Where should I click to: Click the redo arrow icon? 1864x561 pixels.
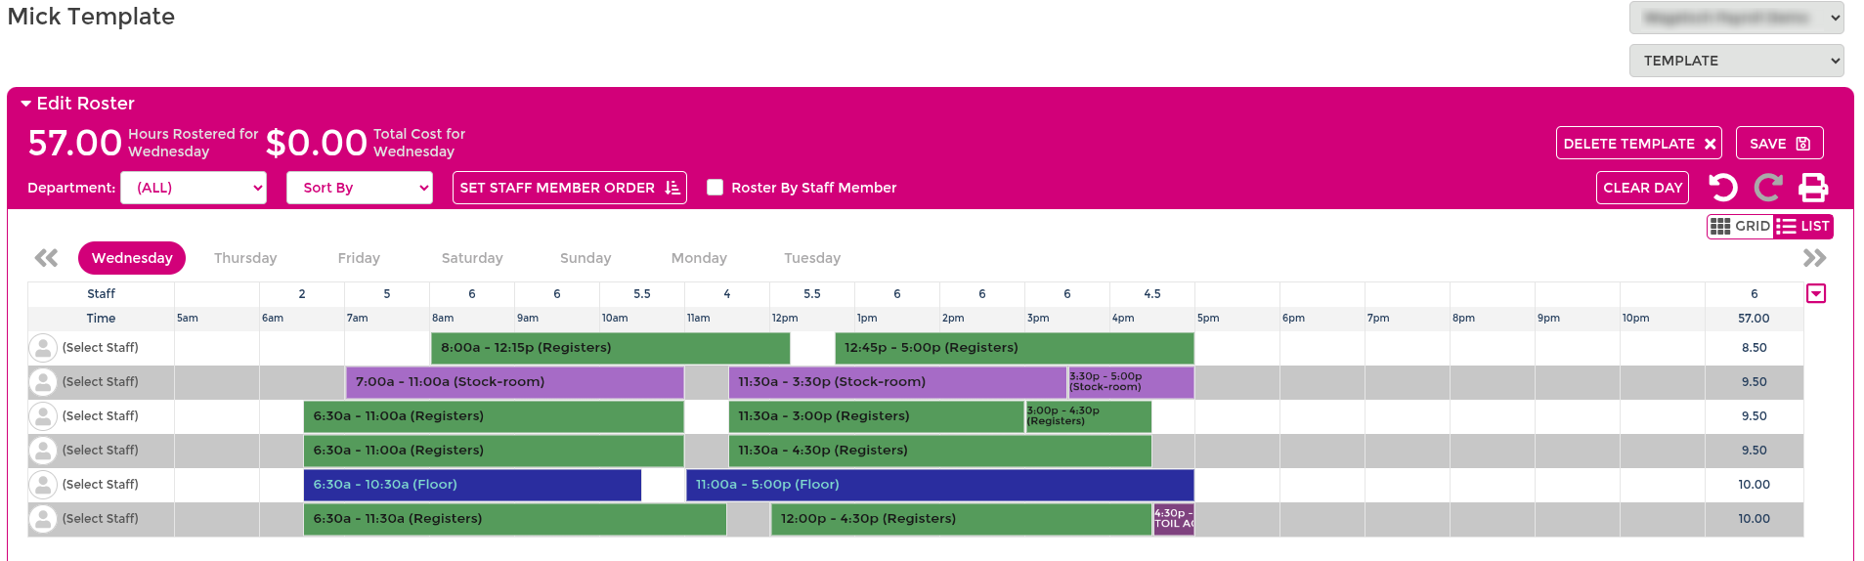[x=1768, y=187]
